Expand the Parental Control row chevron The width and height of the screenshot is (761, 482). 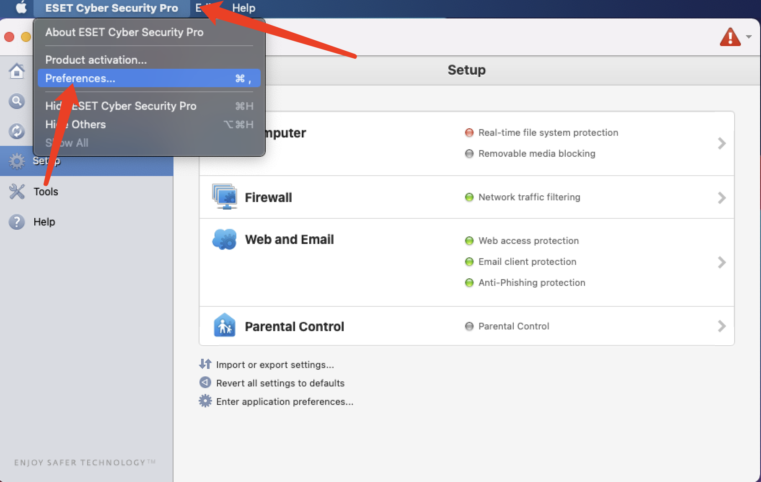coord(722,326)
